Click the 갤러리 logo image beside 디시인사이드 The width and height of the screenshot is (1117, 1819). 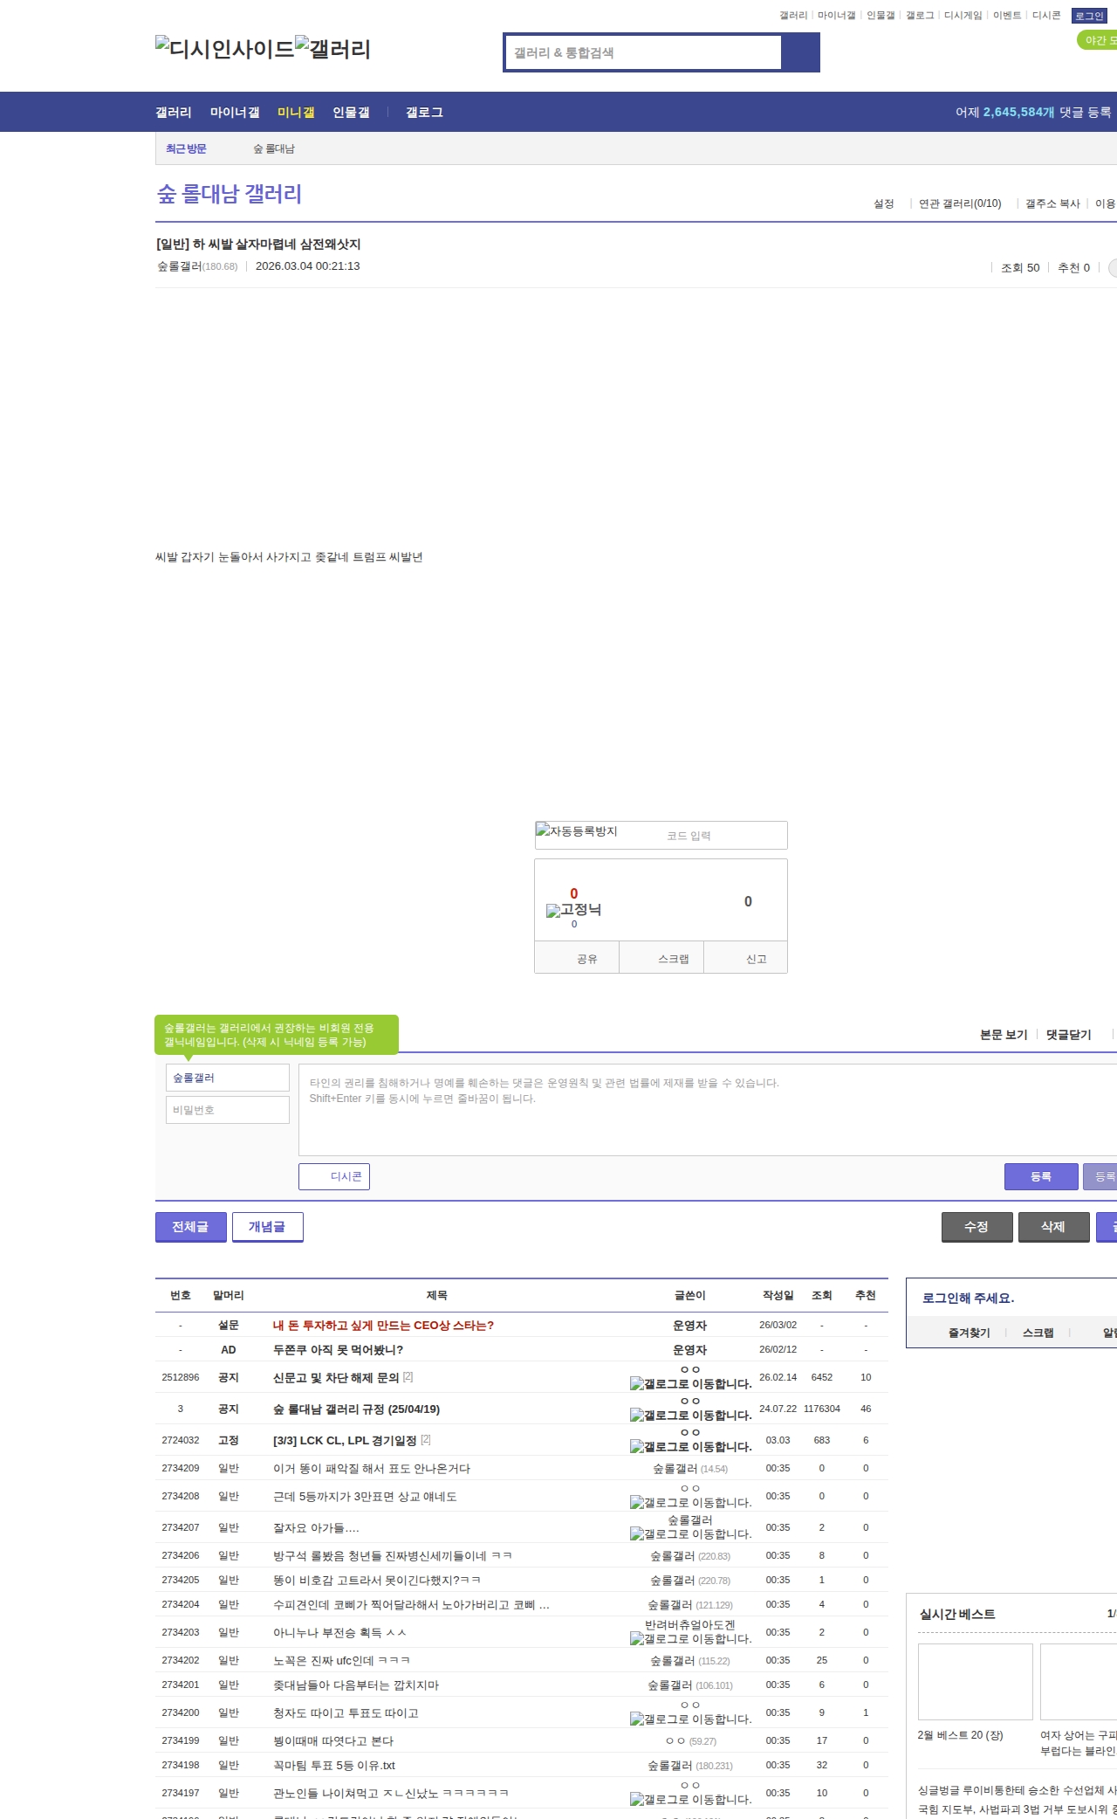[x=333, y=49]
